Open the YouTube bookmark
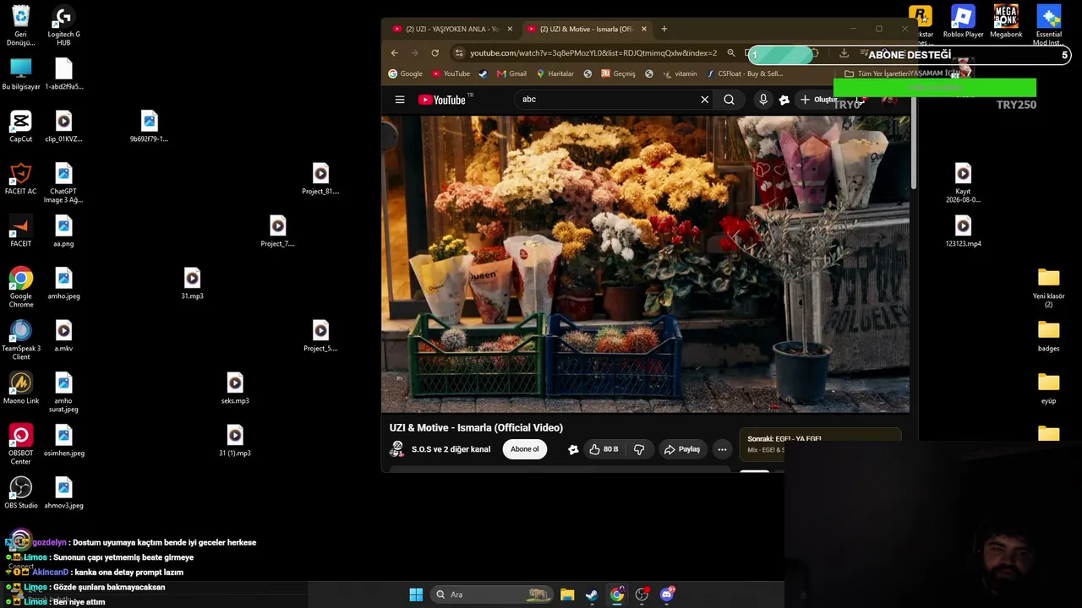The width and height of the screenshot is (1082, 608). pos(451,73)
